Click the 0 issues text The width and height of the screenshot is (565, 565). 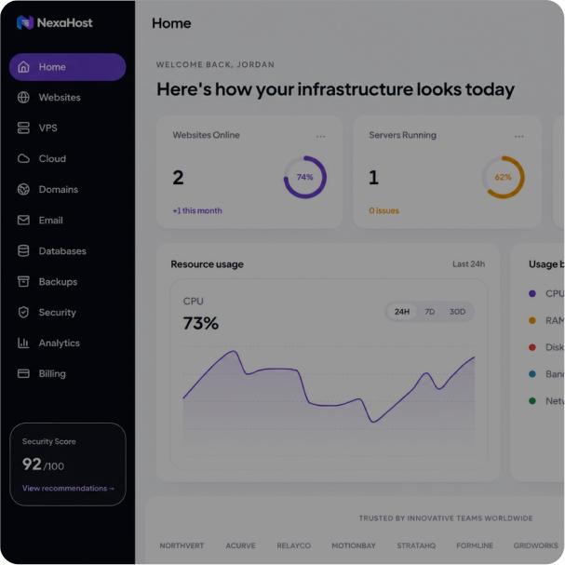coord(383,210)
